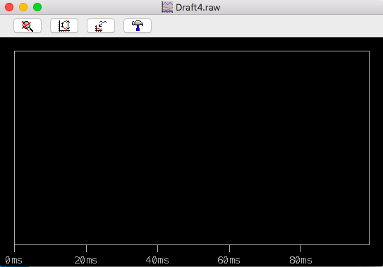Click the 80ms axis label

(300, 260)
